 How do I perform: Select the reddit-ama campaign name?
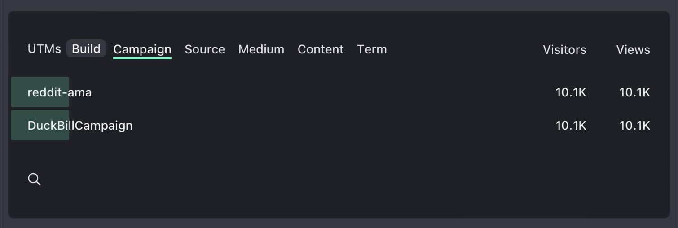60,92
